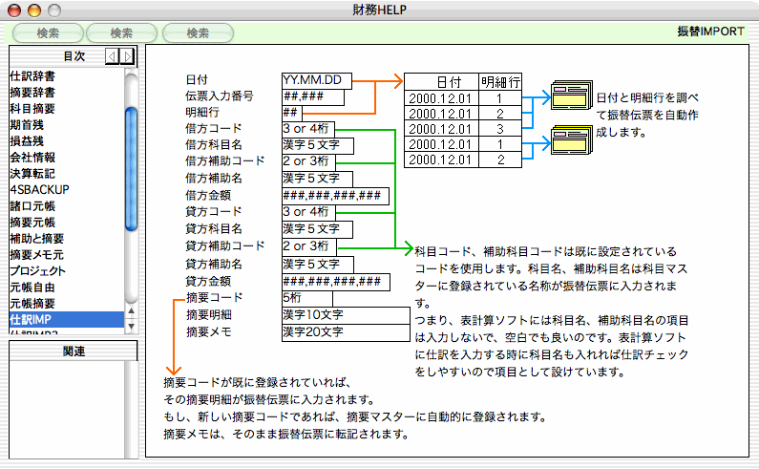
Task: Show the 元帳摘要 help page
Action: click(32, 303)
